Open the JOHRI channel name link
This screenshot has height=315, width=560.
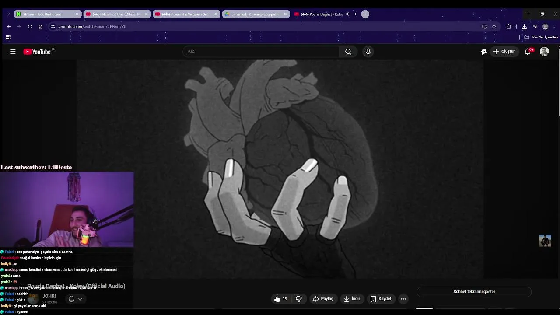click(49, 296)
